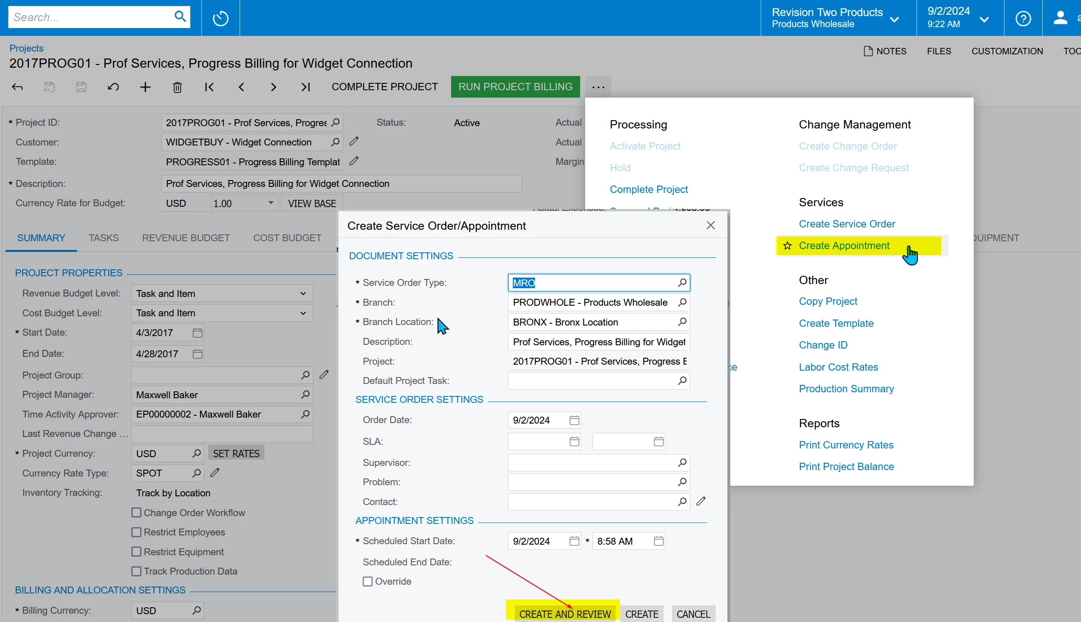Viewport: 1081px width, 622px height.
Task: Enable the Override checkbox
Action: point(368,581)
